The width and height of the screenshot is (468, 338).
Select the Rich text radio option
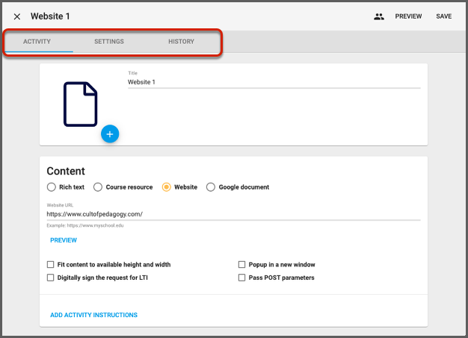[52, 187]
